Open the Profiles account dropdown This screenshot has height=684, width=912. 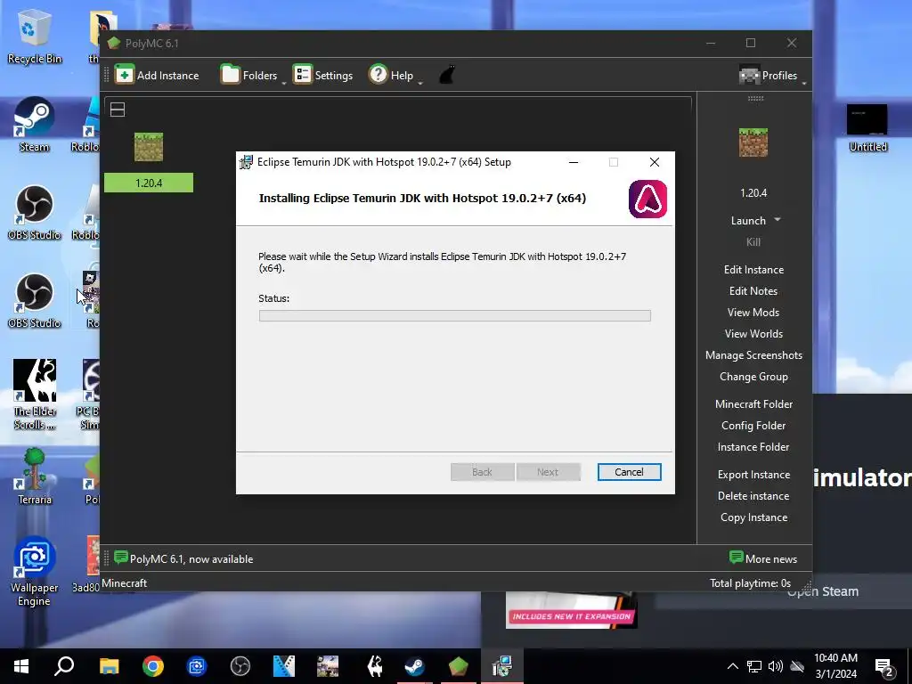[x=769, y=75]
